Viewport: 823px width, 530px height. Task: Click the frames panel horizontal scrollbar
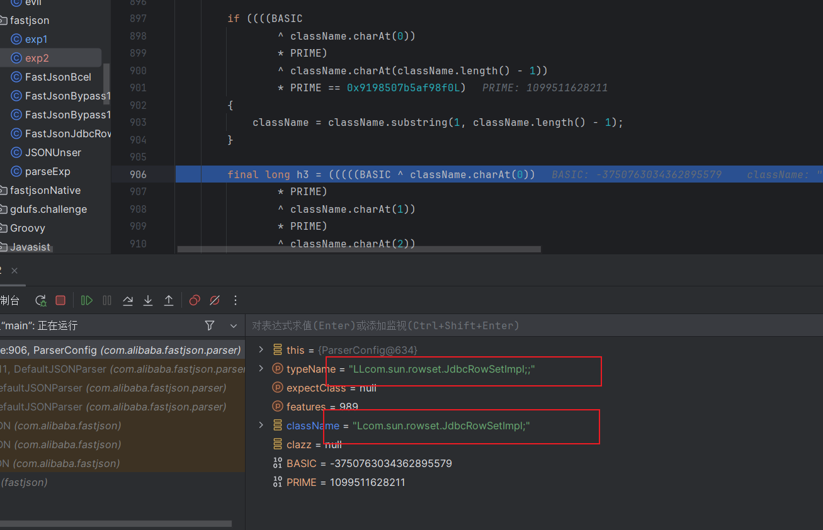[116, 524]
